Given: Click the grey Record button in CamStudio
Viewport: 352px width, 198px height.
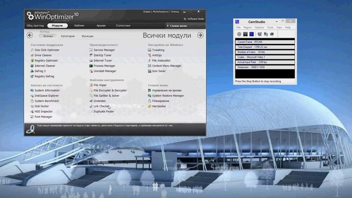Looking at the screenshot, I should click(239, 34).
